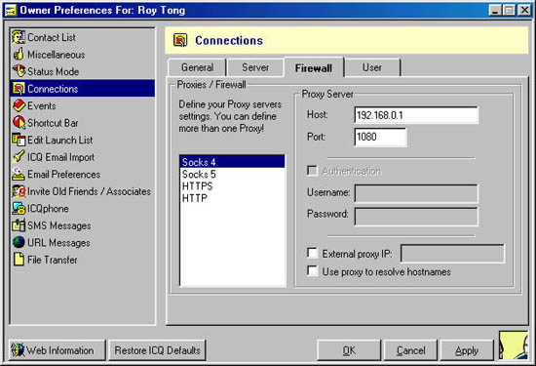Click the Email Preferences icon

coord(19,174)
